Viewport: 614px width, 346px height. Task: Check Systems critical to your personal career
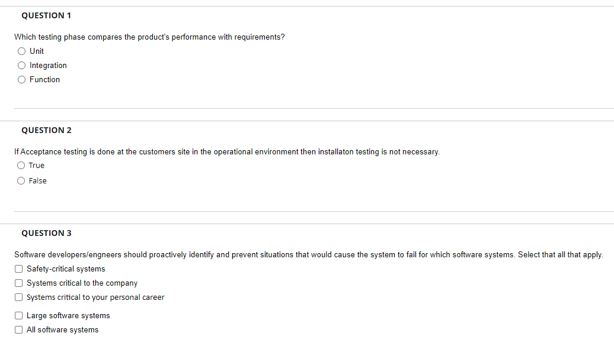18,297
